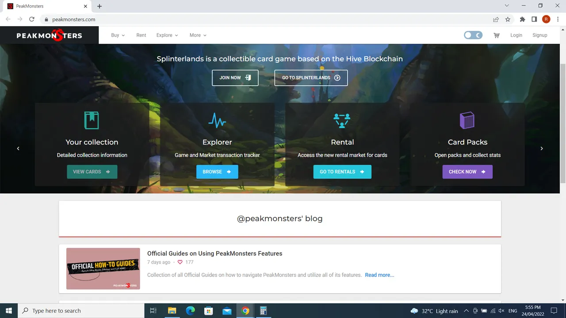Image resolution: width=566 pixels, height=318 pixels.
Task: Open the Signup page
Action: point(539,35)
